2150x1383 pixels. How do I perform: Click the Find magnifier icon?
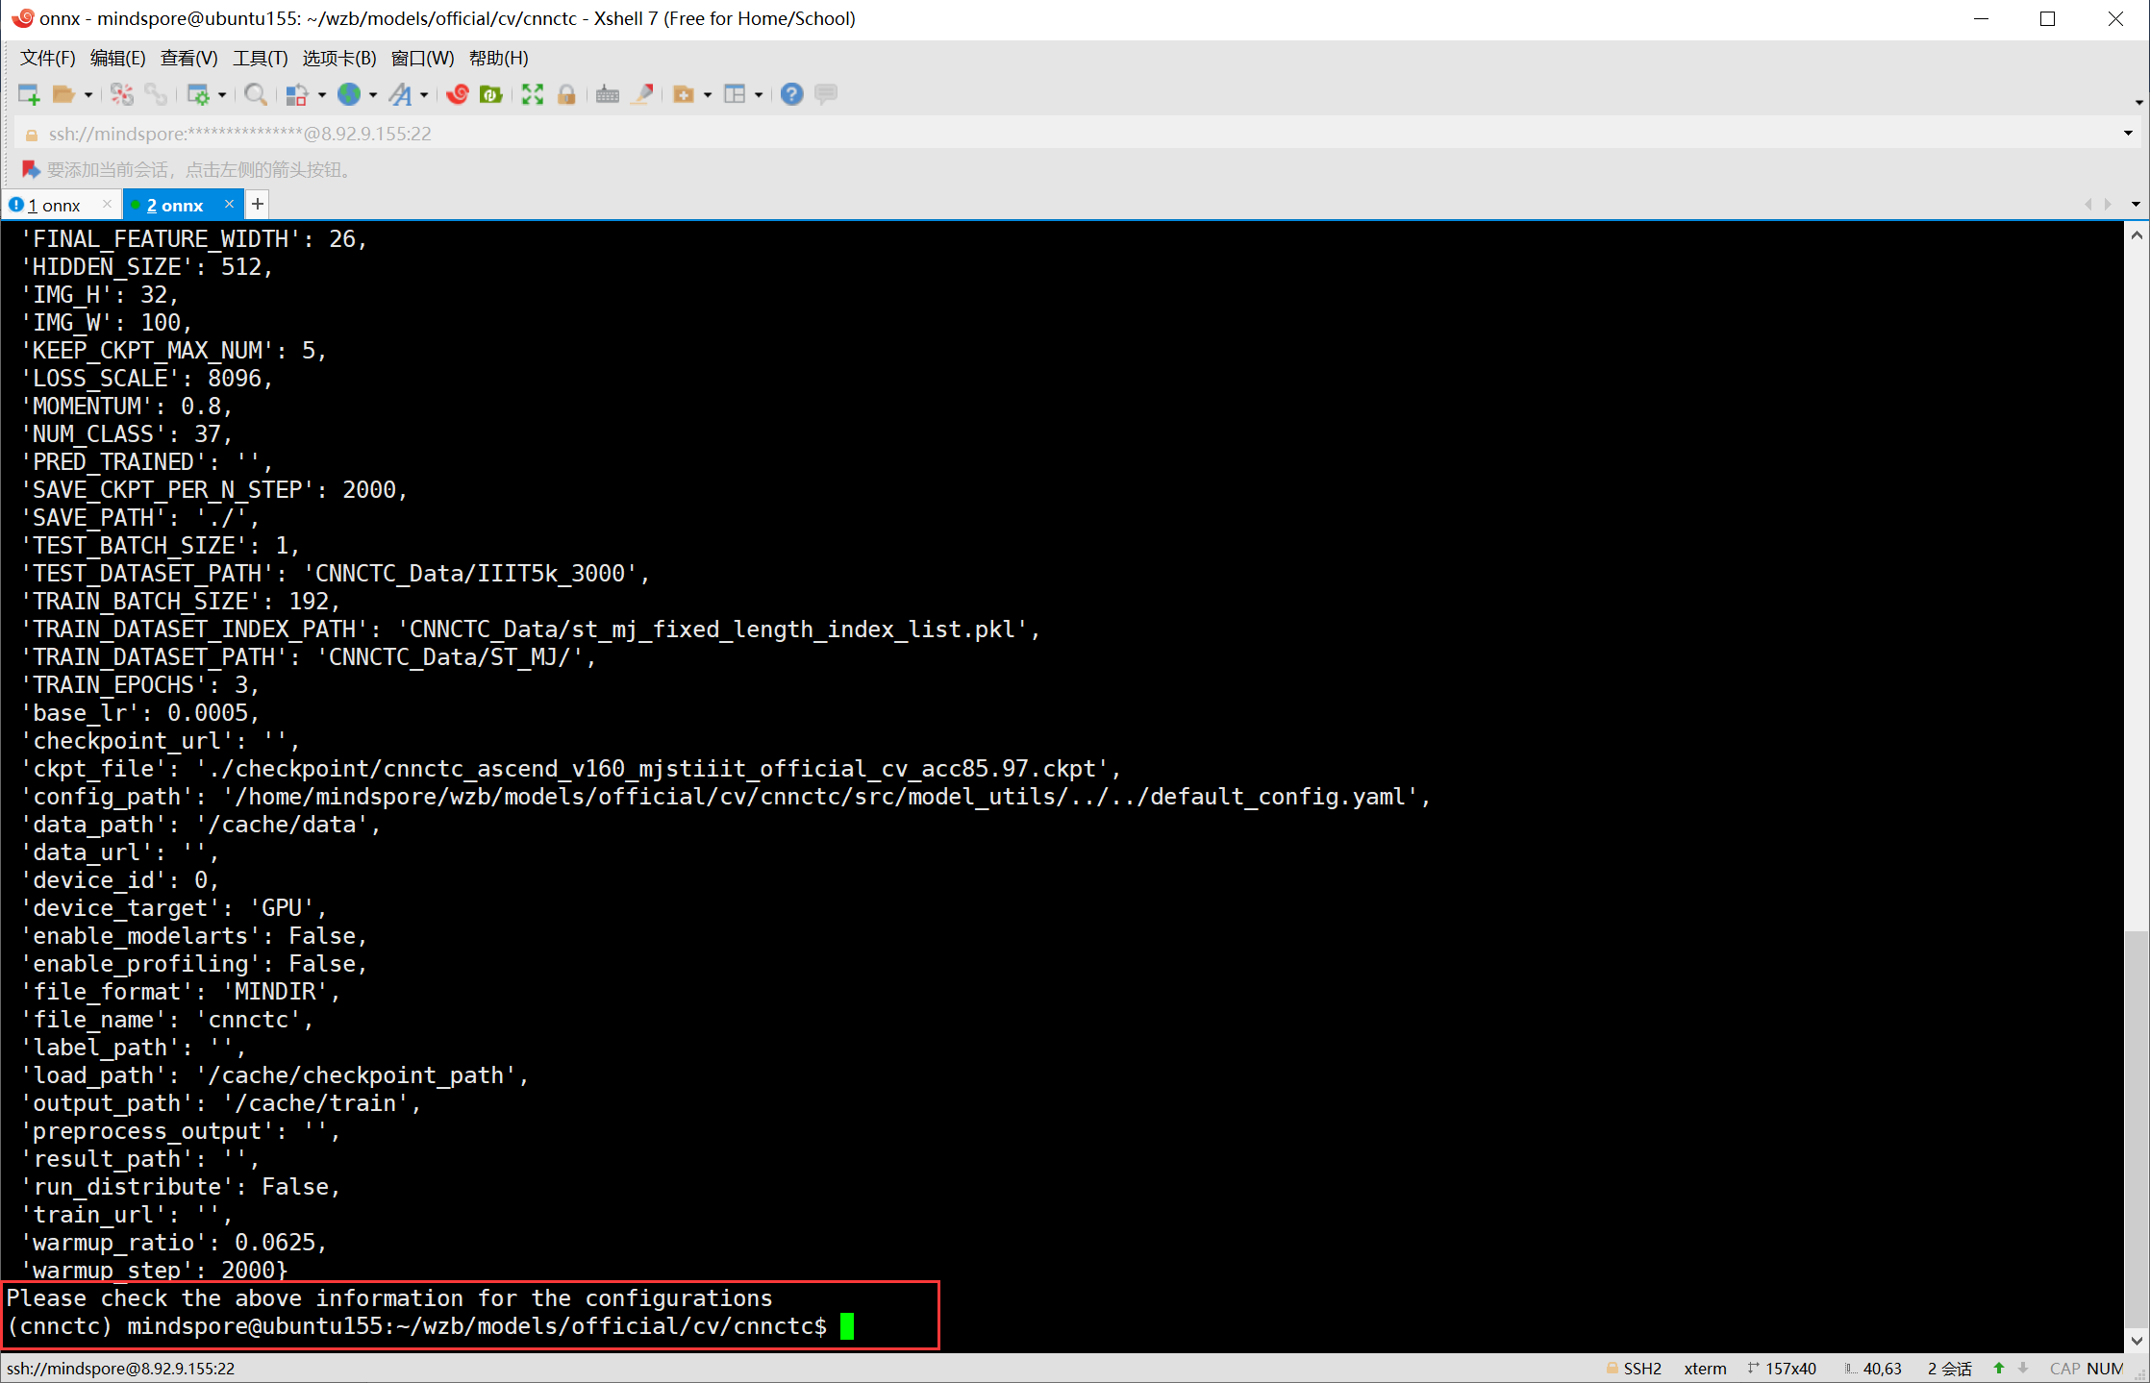point(256,94)
